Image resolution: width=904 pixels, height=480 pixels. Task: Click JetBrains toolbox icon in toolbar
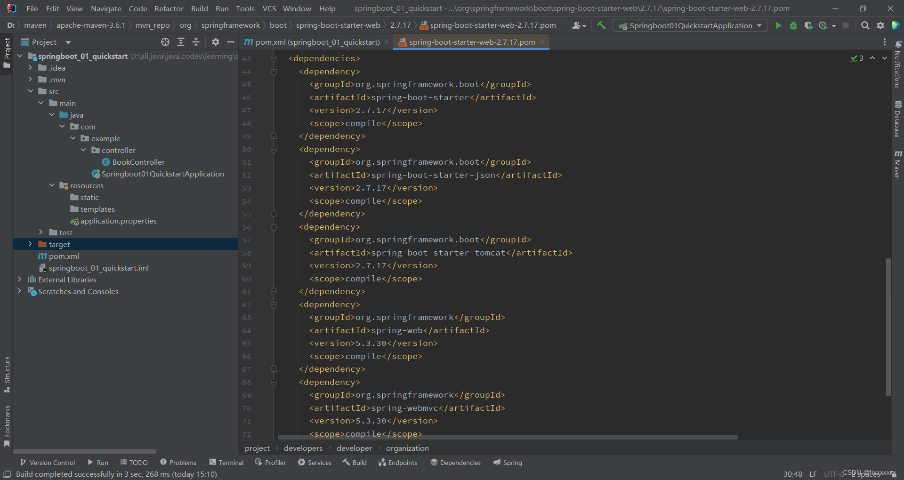coord(896,25)
